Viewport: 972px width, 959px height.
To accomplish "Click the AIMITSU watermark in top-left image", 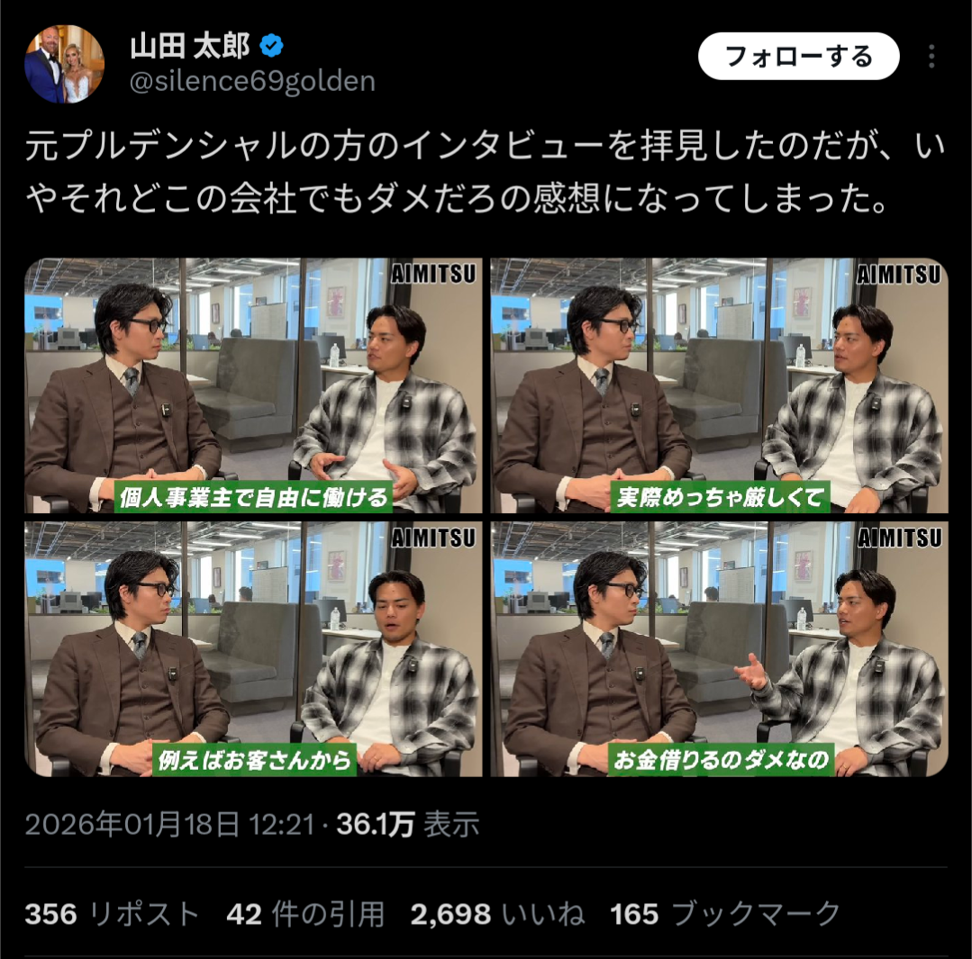I will (x=433, y=274).
